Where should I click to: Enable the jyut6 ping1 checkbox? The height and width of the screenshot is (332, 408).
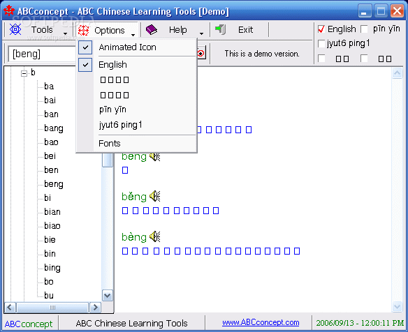tap(321, 44)
